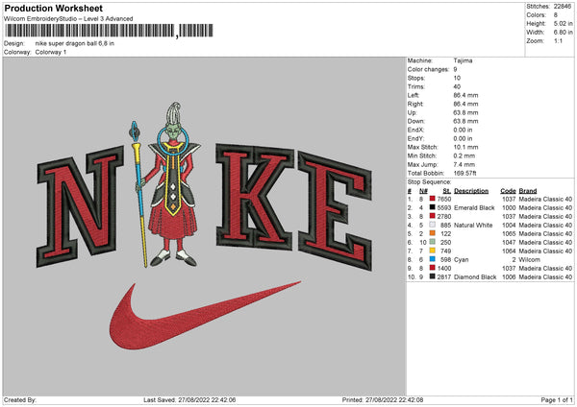The width and height of the screenshot is (577, 407).
Task: Select the Min Stitch value 0.2 mm
Action: point(464,156)
